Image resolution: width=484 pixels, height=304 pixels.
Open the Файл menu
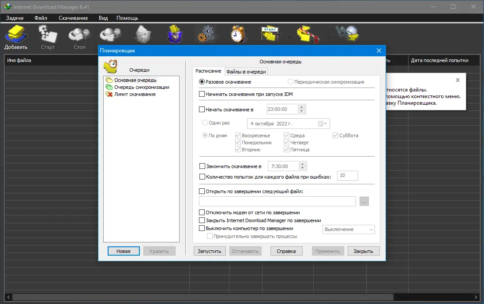(x=41, y=18)
